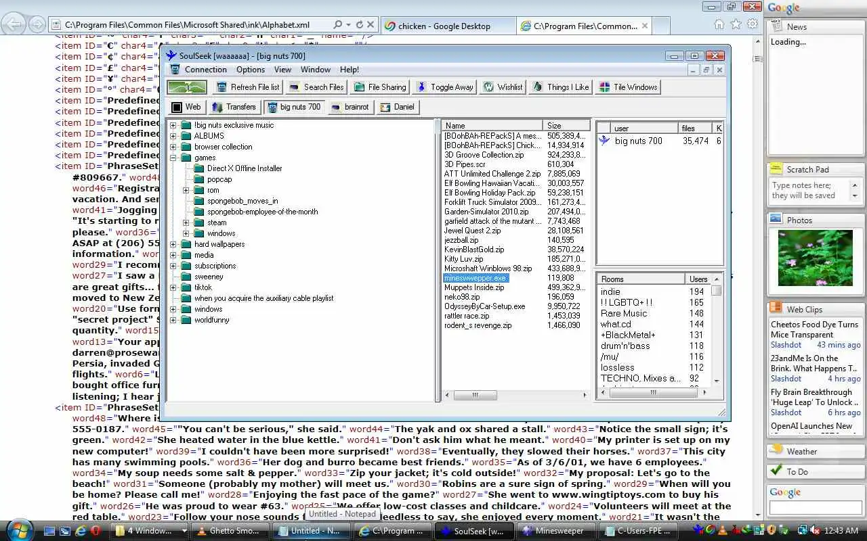The height and width of the screenshot is (541, 867).
Task: Expand the rom subfolder node
Action: coord(186,190)
